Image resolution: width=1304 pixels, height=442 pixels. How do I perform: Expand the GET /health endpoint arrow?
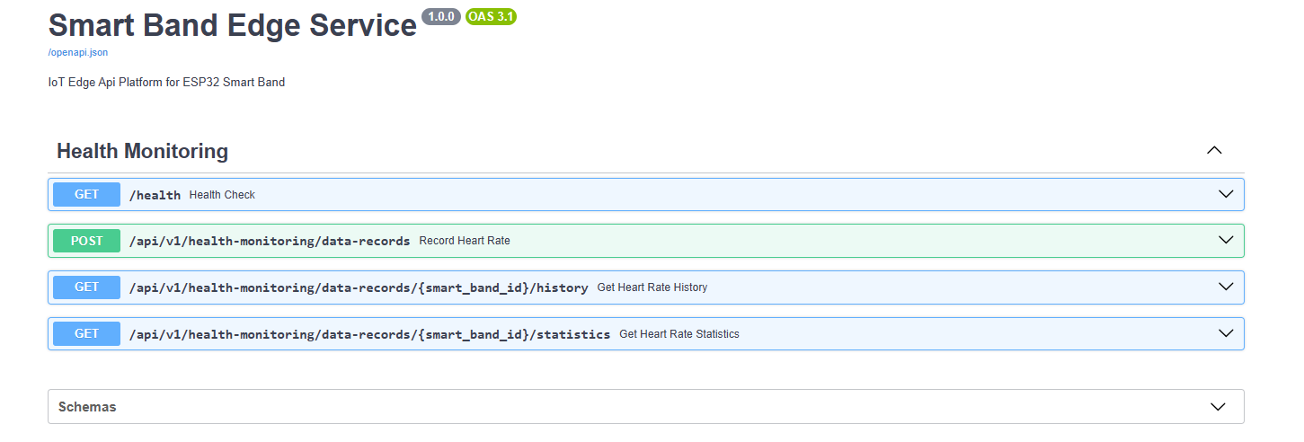1226,194
